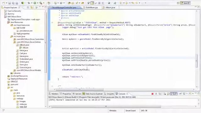The image size is (201, 113).
Task: Click Collapse All in Project Explorer
Action: pos(28,8)
